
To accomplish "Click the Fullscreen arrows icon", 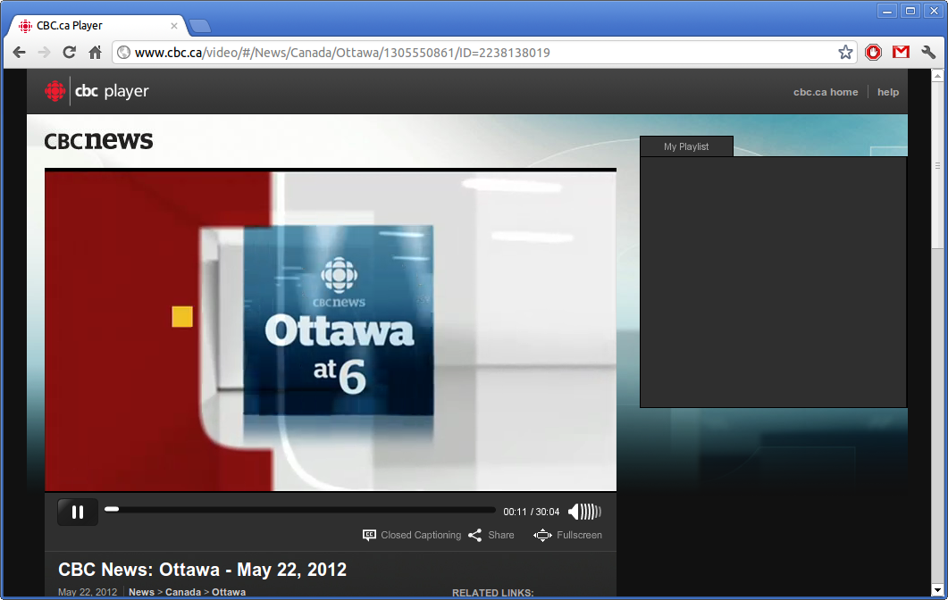I will pos(542,535).
